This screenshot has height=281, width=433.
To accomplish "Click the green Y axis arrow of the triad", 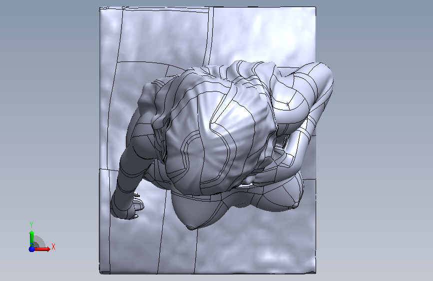I will [31, 238].
